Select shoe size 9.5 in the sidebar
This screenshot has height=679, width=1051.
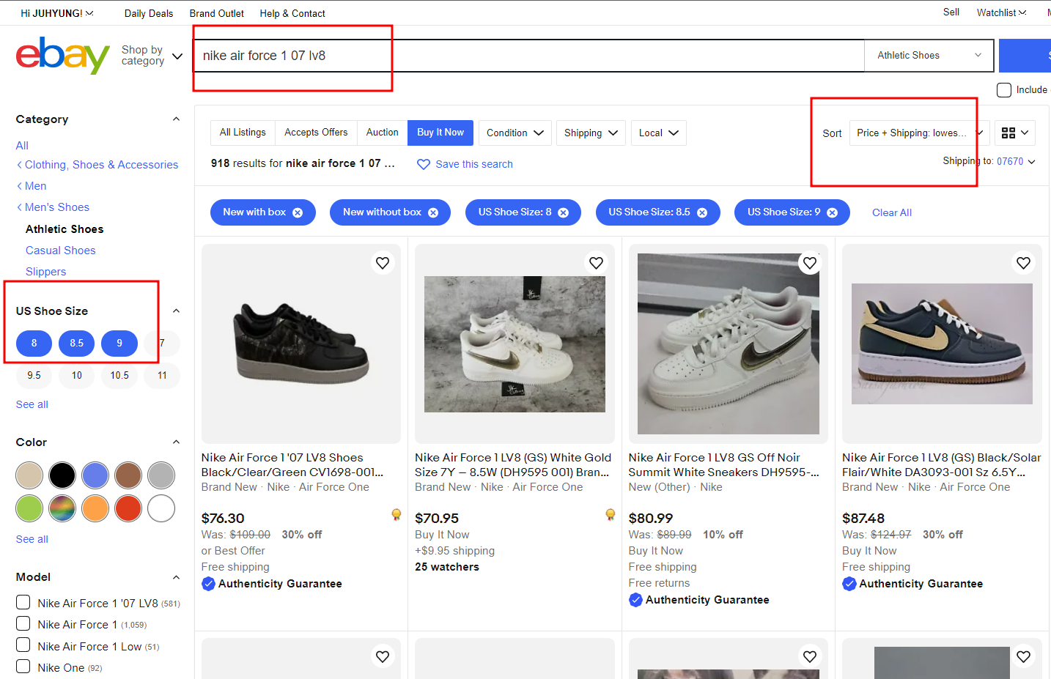[x=34, y=375]
